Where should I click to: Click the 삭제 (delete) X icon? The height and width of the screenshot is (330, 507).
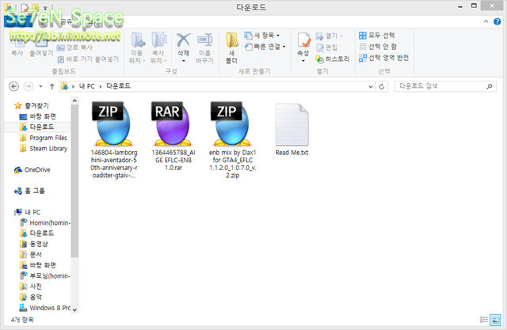pos(183,40)
